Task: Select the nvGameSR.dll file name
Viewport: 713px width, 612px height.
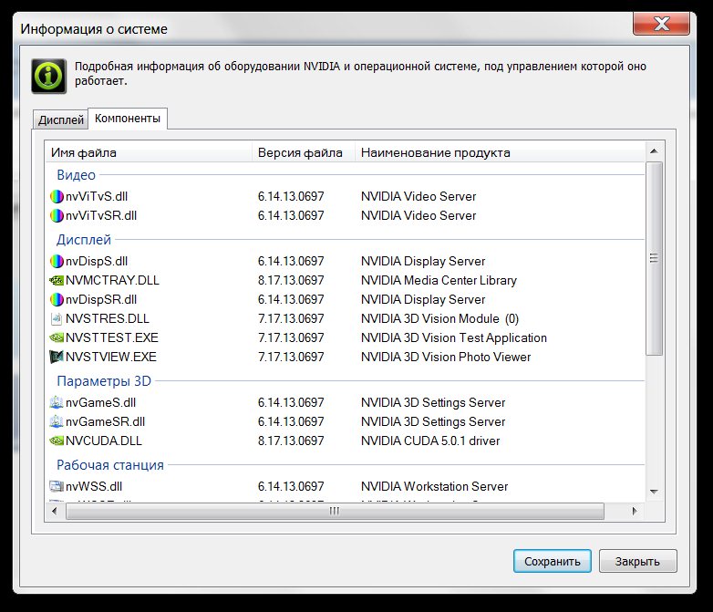Action: tap(105, 421)
